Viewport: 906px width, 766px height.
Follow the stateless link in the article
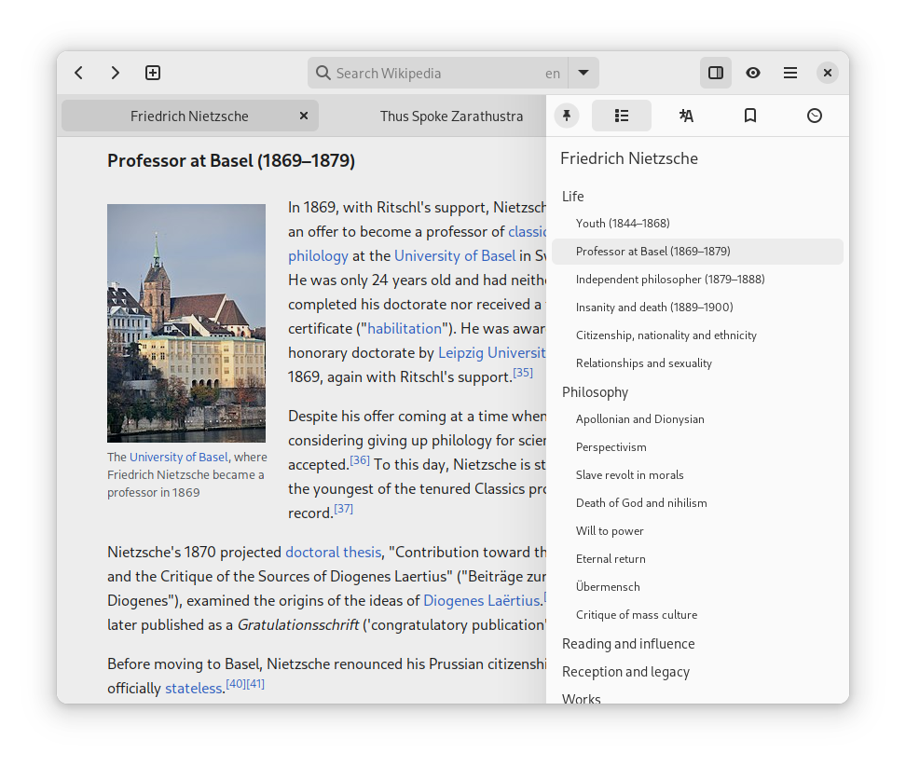click(x=193, y=689)
